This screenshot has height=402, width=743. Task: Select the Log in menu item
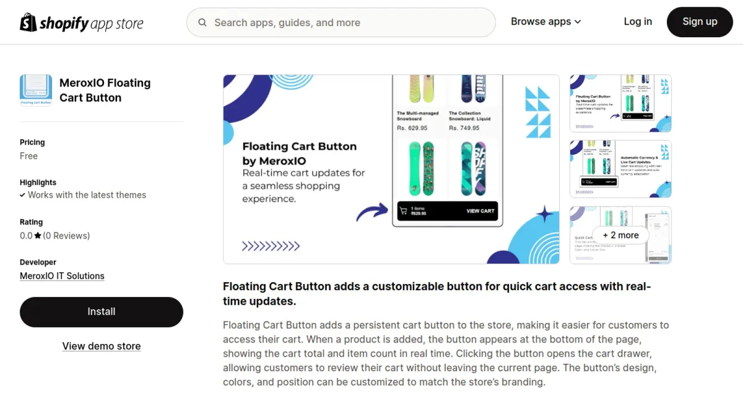point(638,21)
